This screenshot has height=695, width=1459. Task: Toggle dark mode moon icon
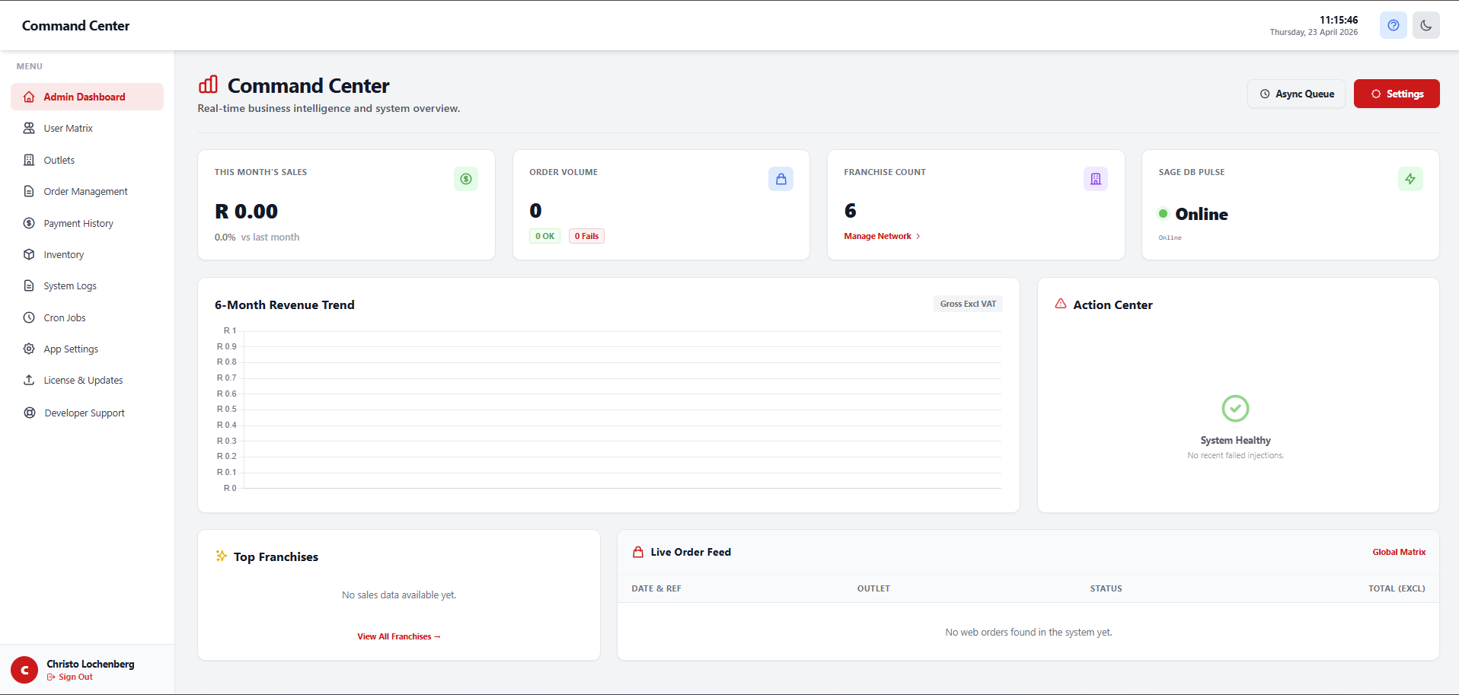tap(1425, 25)
